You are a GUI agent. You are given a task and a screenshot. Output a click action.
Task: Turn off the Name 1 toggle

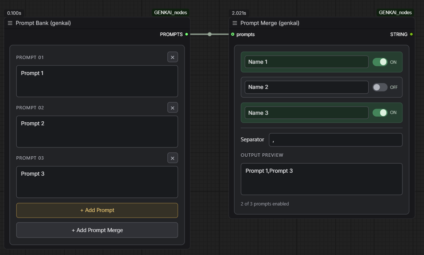click(x=380, y=62)
